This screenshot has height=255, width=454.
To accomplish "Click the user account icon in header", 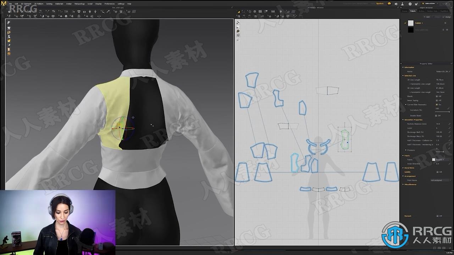I will (x=402, y=4).
